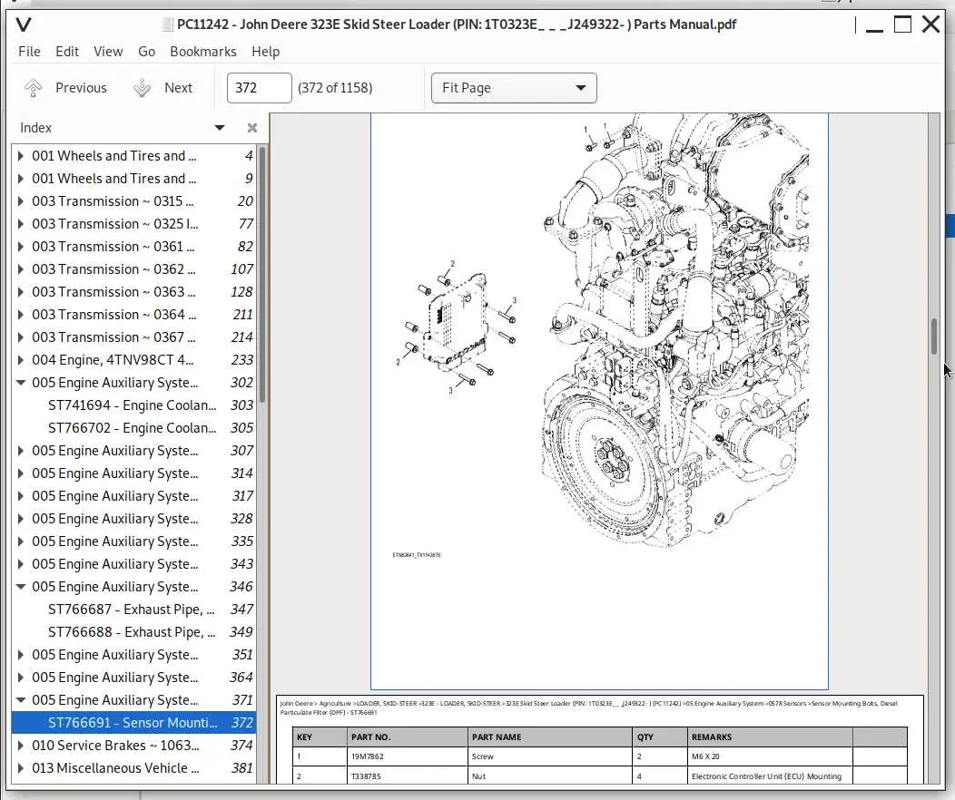Open the File menu
The width and height of the screenshot is (955, 800).
tap(29, 52)
